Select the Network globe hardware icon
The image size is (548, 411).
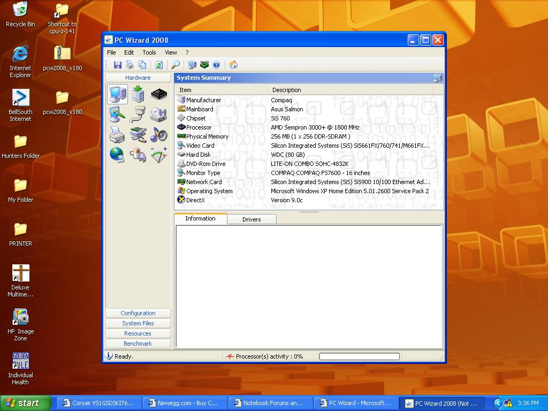(x=117, y=155)
